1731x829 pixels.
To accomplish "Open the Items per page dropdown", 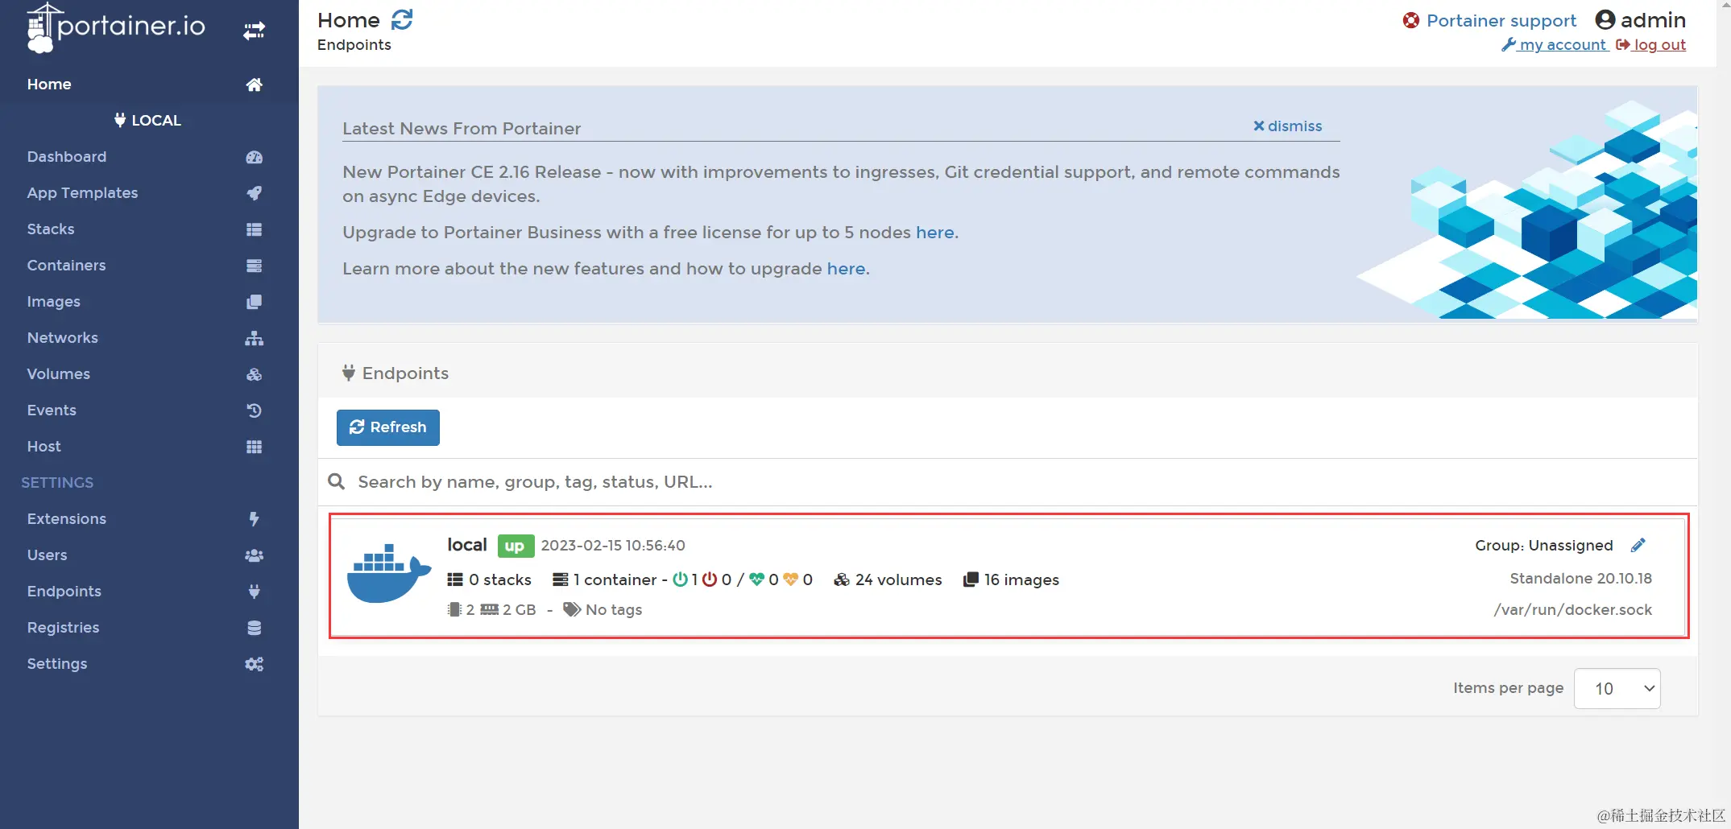I will click(x=1617, y=688).
